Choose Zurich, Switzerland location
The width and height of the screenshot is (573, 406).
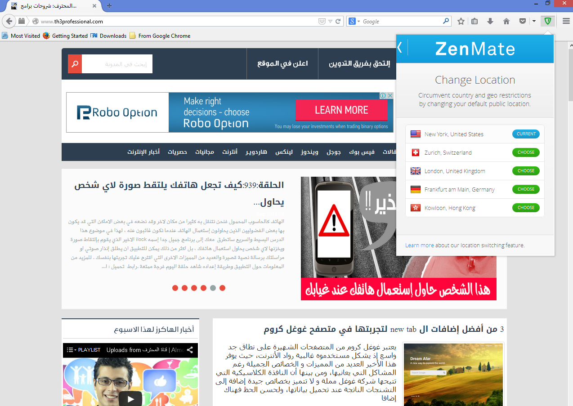[526, 152]
